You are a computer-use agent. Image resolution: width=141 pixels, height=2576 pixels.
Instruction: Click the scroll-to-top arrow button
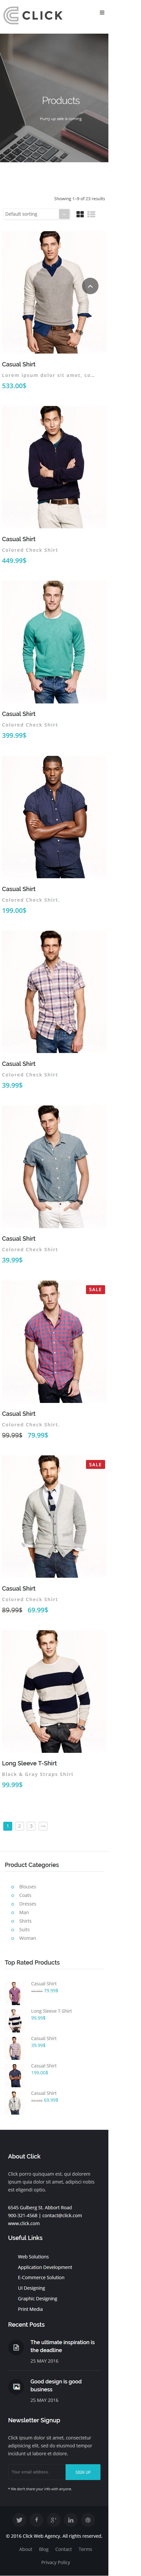[x=90, y=286]
